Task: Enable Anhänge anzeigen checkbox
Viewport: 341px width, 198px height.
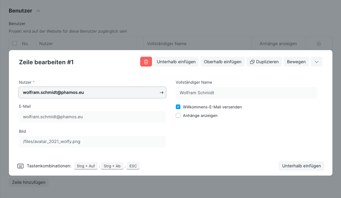Action: (178, 116)
